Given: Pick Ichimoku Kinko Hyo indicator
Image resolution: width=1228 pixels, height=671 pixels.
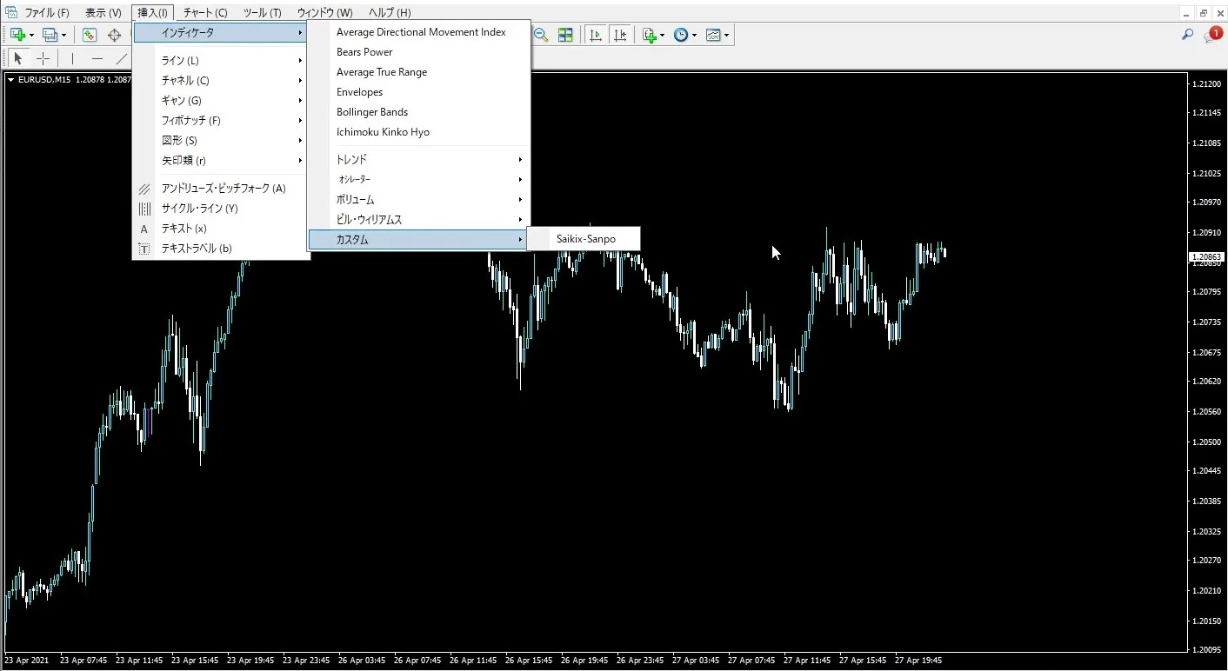Looking at the screenshot, I should pos(383,132).
